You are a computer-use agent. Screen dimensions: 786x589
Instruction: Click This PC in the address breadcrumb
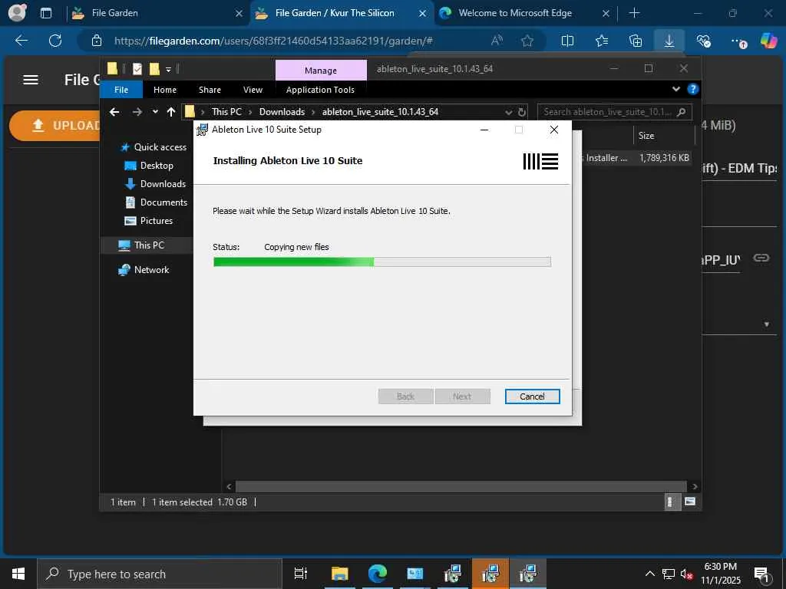(226, 112)
